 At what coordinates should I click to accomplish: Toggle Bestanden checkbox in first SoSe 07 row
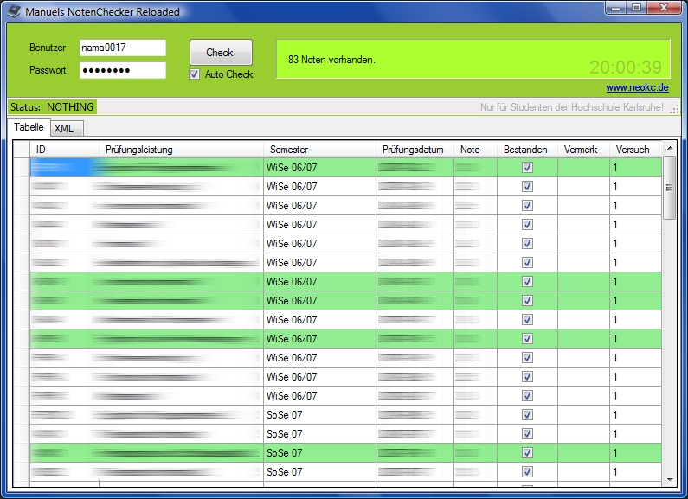click(527, 415)
